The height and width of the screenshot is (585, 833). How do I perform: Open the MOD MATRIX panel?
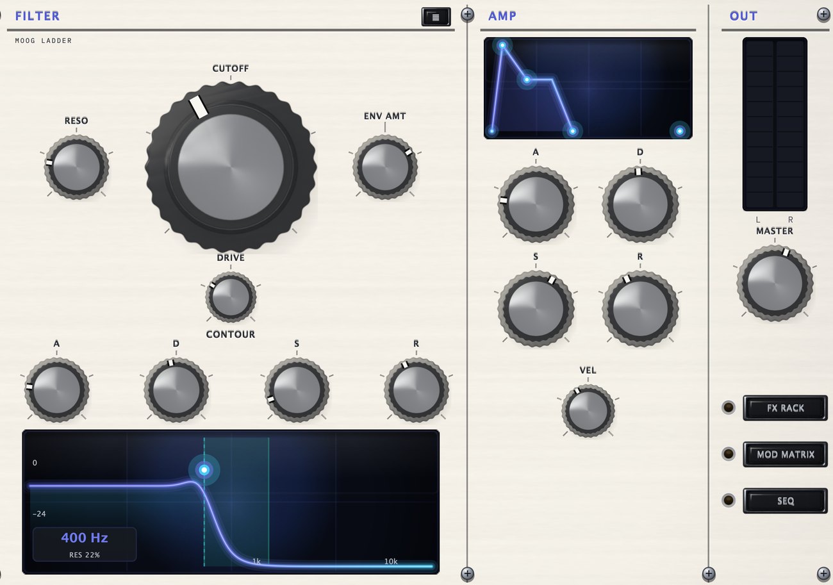click(x=786, y=454)
